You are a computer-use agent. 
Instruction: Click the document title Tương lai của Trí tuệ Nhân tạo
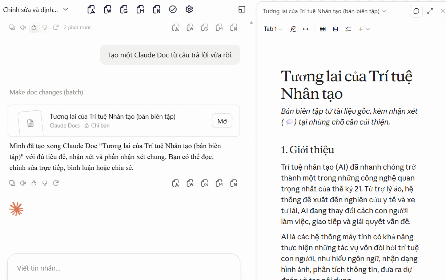[347, 85]
